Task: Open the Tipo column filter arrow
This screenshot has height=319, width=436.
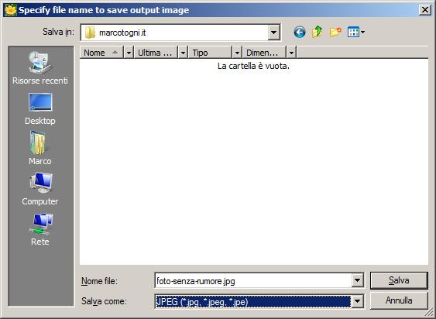Action: click(x=237, y=53)
